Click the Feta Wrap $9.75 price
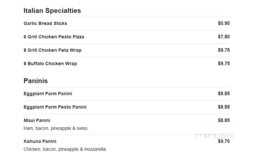Image resolution: width=278 pixels, height=165 pixels. click(x=224, y=50)
